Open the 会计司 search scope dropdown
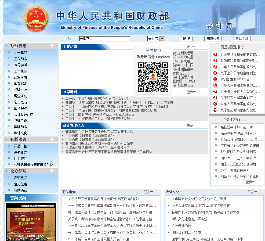The width and height of the screenshot is (265, 241). point(156,38)
